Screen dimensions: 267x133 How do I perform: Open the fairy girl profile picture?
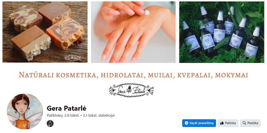point(25,112)
